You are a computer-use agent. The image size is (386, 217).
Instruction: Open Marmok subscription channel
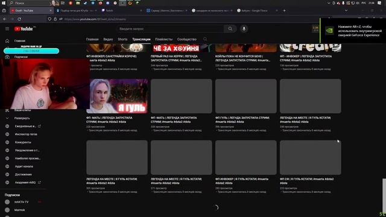pyautogui.click(x=19, y=210)
